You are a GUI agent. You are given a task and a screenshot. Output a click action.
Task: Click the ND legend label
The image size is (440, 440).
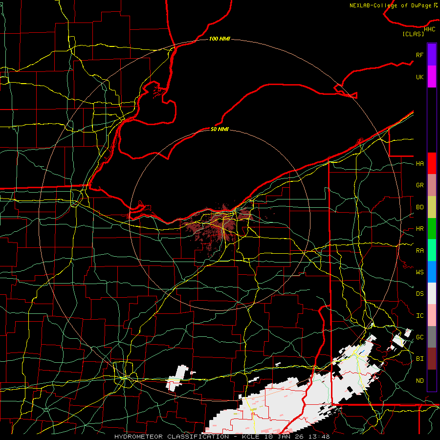[419, 381]
